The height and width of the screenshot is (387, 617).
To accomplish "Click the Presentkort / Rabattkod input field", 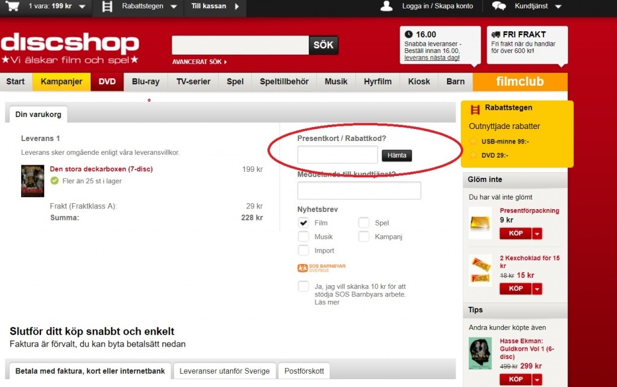I will pyautogui.click(x=337, y=155).
